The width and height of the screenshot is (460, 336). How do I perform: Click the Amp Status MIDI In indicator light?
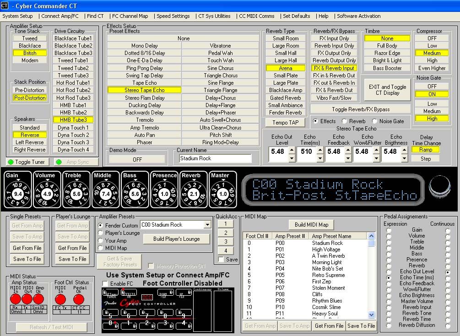(16, 299)
